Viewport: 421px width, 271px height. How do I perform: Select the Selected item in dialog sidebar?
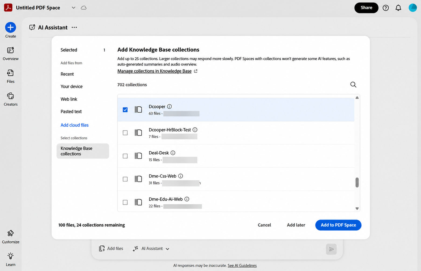(83, 50)
